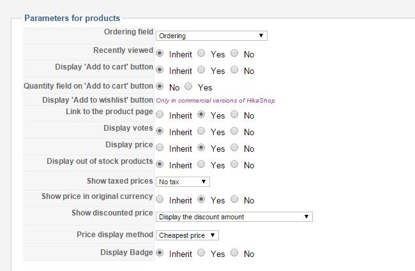Choose Yes for Display votes
Image resolution: width=415 pixels, height=271 pixels.
[201, 132]
